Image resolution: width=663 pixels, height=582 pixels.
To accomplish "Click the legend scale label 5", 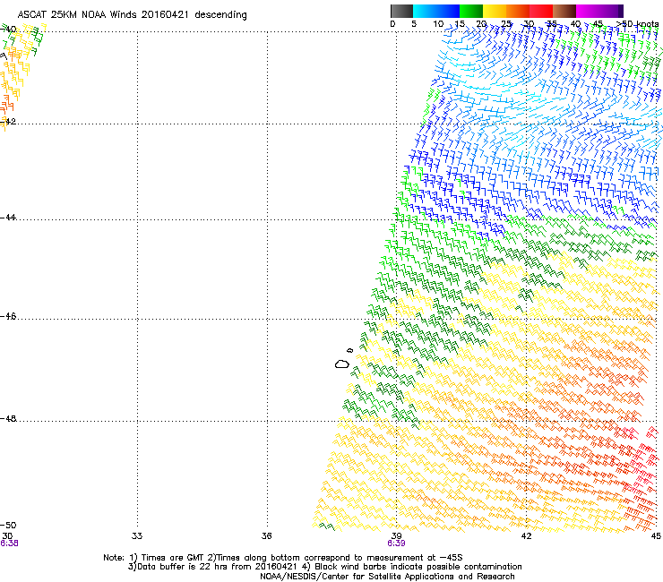I will (414, 24).
